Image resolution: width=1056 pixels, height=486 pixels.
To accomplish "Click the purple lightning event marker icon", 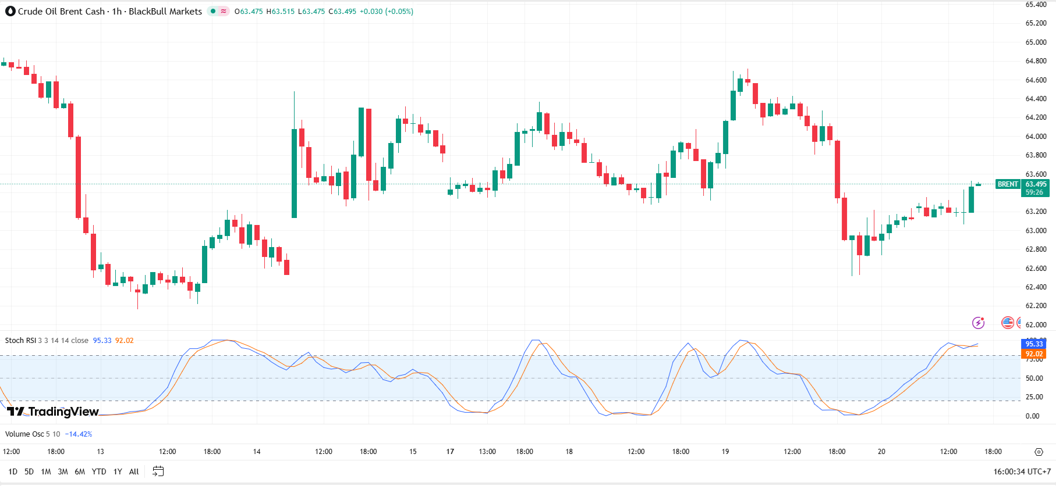I will [978, 323].
